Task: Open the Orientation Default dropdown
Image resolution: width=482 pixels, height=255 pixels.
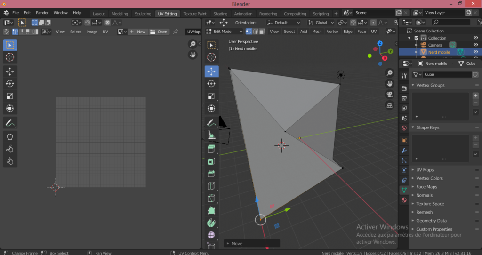Action: 283,23
